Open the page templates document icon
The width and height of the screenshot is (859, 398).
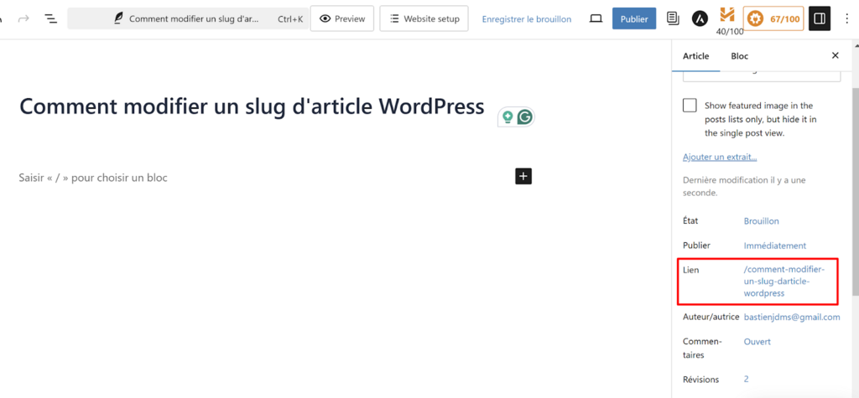[x=673, y=18]
